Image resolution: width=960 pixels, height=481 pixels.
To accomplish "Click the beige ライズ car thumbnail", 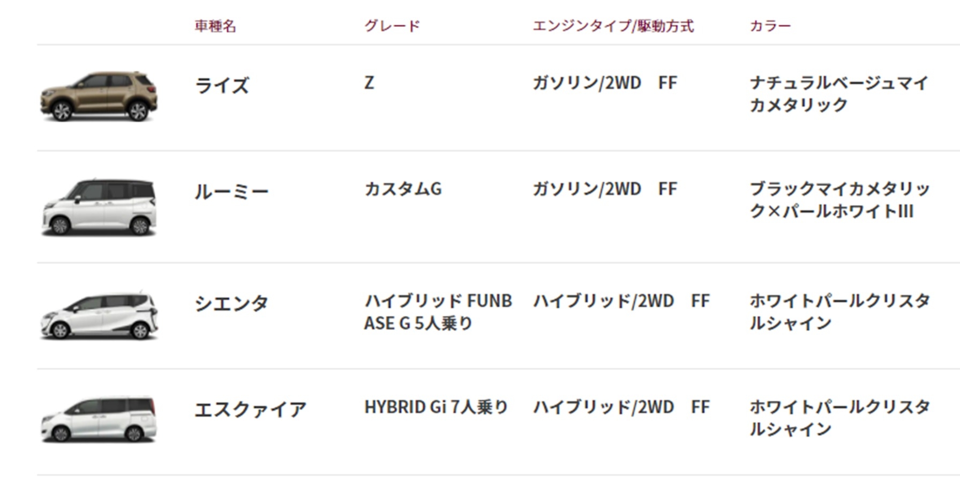I will tap(99, 96).
